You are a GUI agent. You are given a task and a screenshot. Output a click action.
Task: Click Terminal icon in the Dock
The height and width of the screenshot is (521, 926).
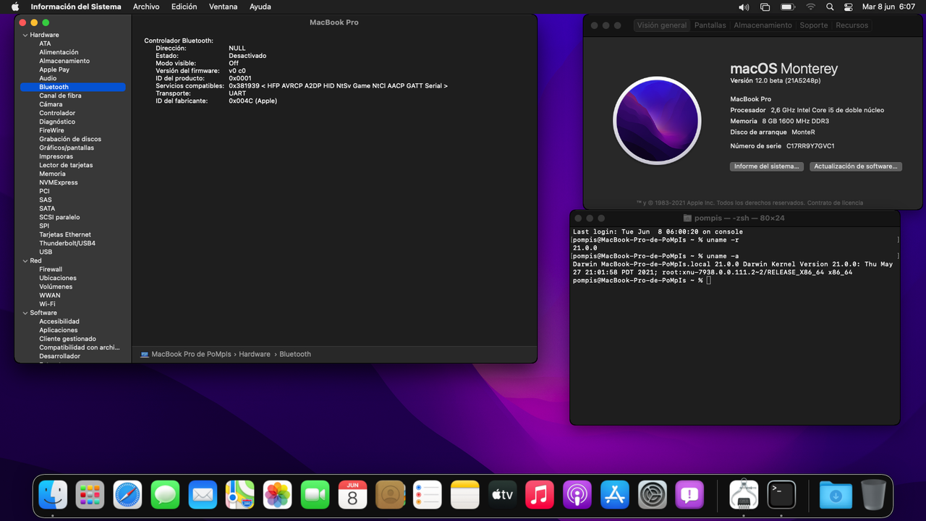[781, 495]
